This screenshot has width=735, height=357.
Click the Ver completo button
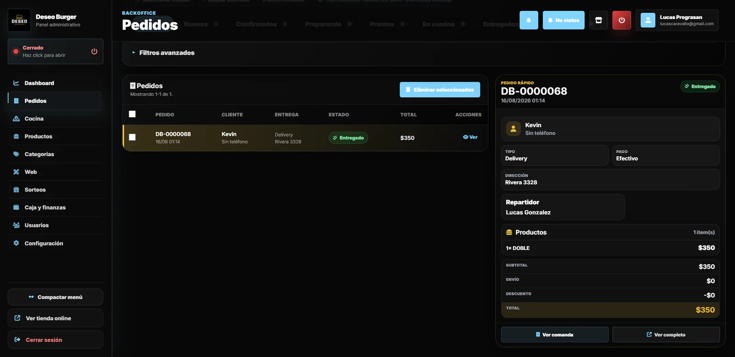[x=666, y=335]
